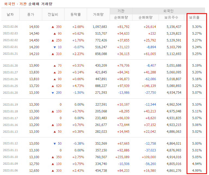
Task: Click the red up arrow beside 620
Action: click(53, 86)
